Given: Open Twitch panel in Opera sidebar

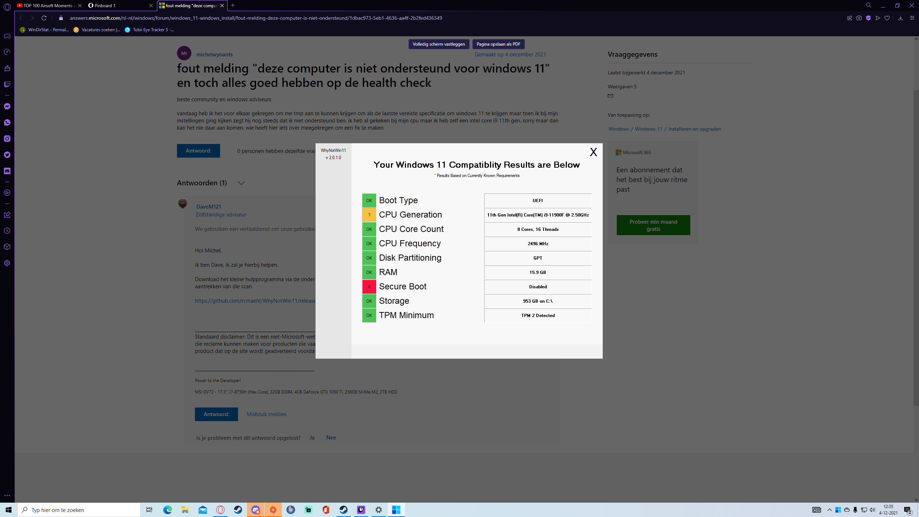Looking at the screenshot, I should coord(7,84).
